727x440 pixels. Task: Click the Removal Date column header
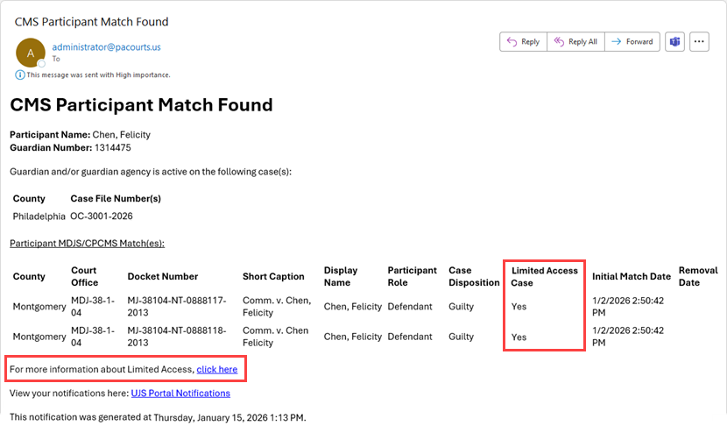(697, 277)
